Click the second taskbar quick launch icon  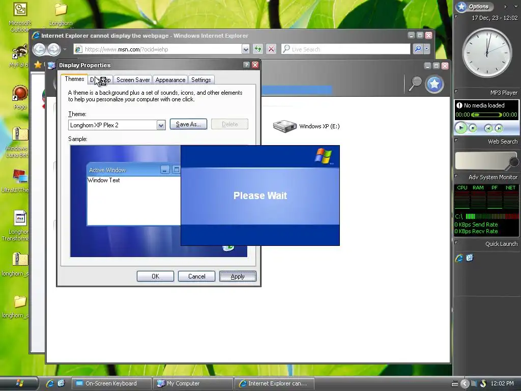(61, 383)
